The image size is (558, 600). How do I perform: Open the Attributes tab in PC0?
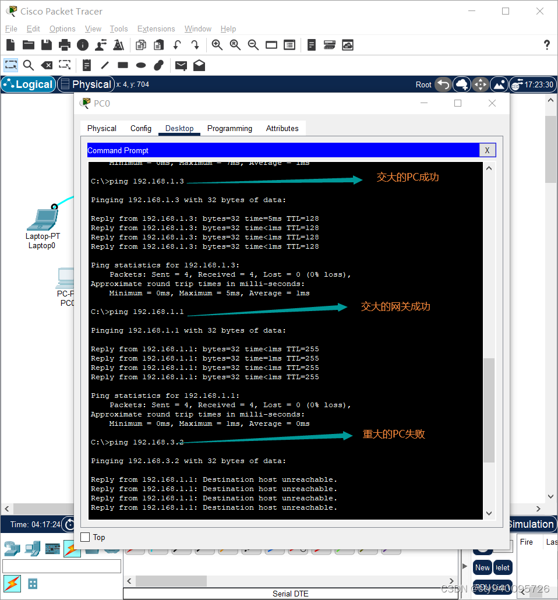282,129
